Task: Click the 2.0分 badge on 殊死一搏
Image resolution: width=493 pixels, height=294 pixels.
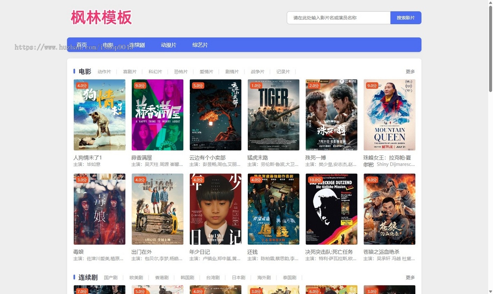Action: (x=314, y=86)
